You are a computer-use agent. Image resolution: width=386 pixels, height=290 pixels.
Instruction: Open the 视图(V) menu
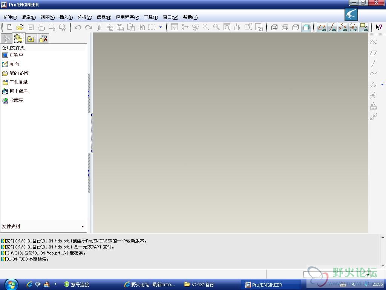tap(47, 17)
